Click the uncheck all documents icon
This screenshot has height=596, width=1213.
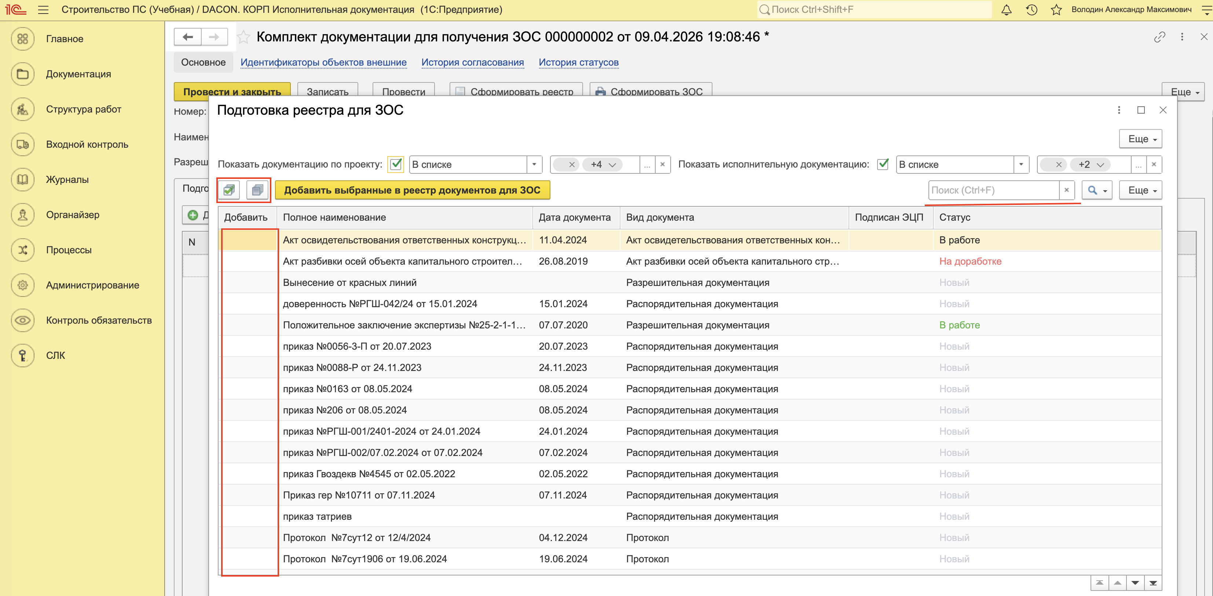(257, 190)
